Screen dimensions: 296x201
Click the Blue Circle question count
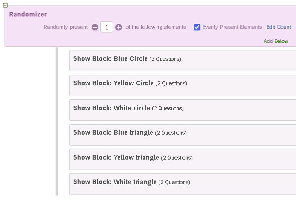pyautogui.click(x=165, y=59)
